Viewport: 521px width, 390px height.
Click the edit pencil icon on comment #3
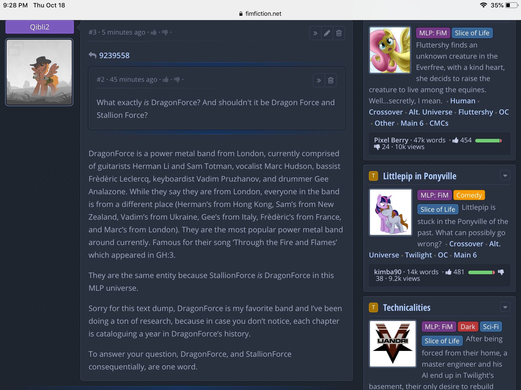pos(327,33)
